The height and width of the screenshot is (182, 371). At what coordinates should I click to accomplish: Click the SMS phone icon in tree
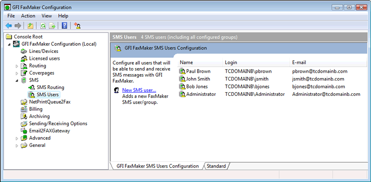pos(24,80)
